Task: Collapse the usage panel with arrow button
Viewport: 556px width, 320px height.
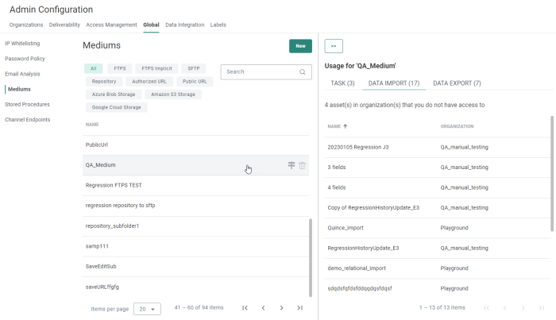Action: [334, 46]
